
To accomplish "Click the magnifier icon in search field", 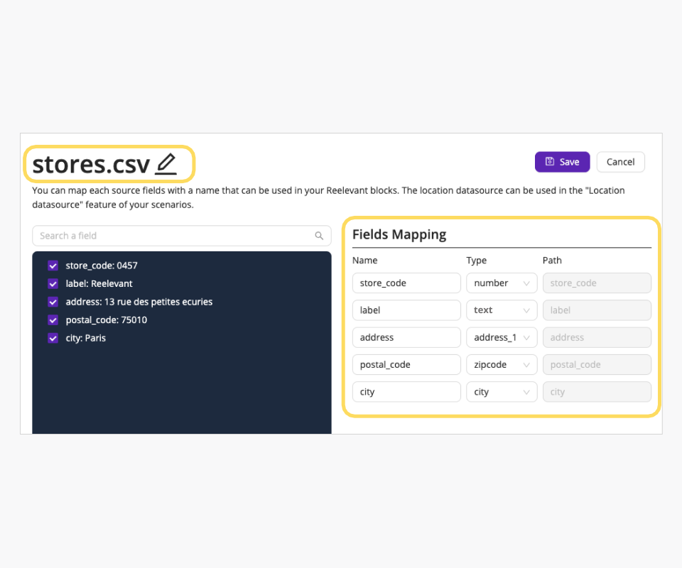I will (319, 236).
